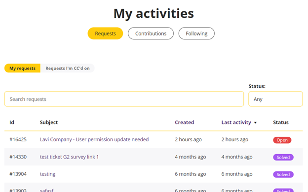Click last activity time of ticket #14330

(x=237, y=157)
